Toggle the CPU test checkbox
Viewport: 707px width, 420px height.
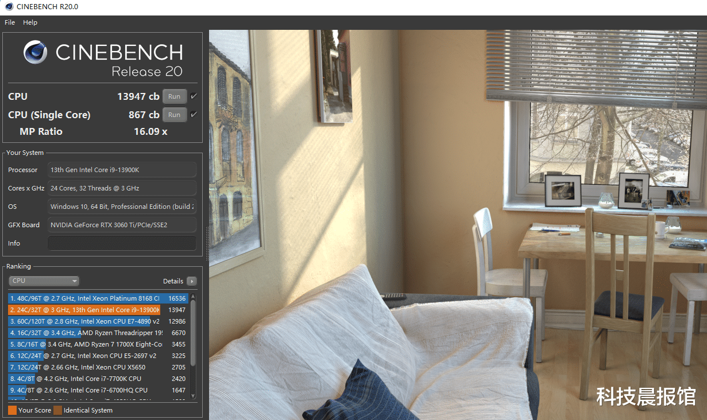(x=194, y=96)
